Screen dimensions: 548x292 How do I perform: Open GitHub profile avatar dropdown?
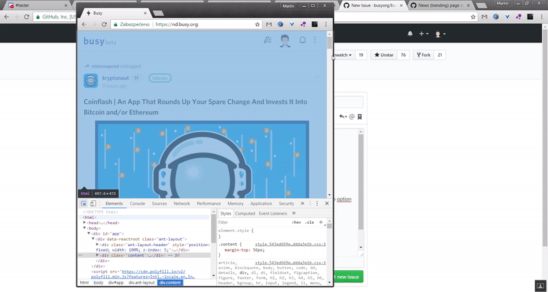(440, 34)
